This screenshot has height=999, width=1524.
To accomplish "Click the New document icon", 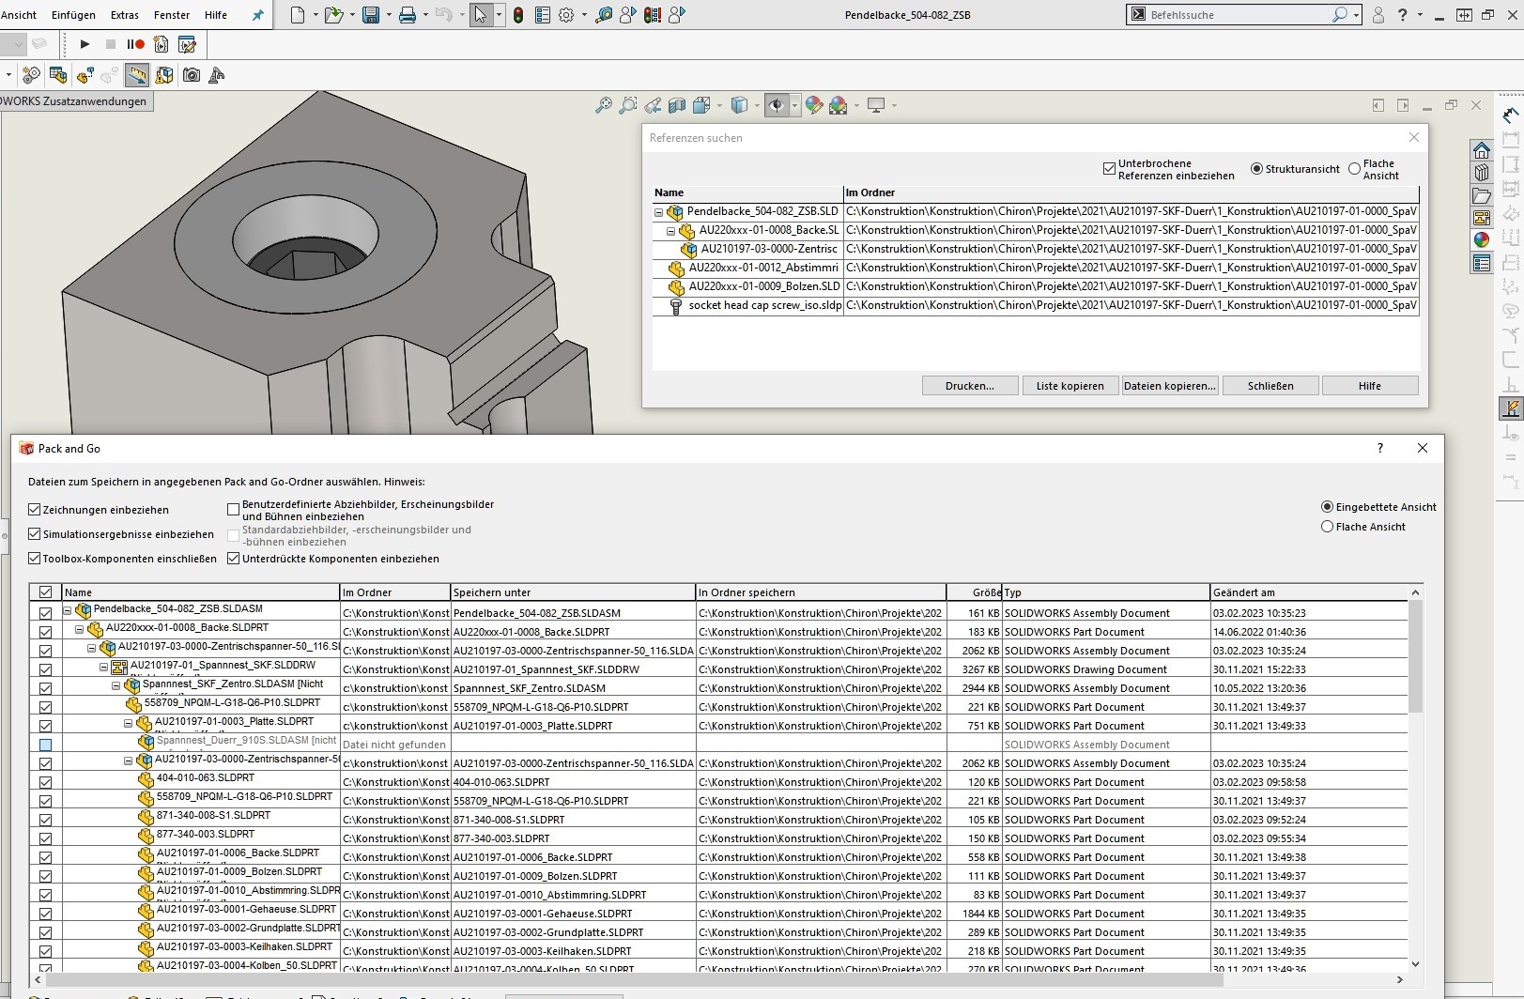I will [298, 15].
